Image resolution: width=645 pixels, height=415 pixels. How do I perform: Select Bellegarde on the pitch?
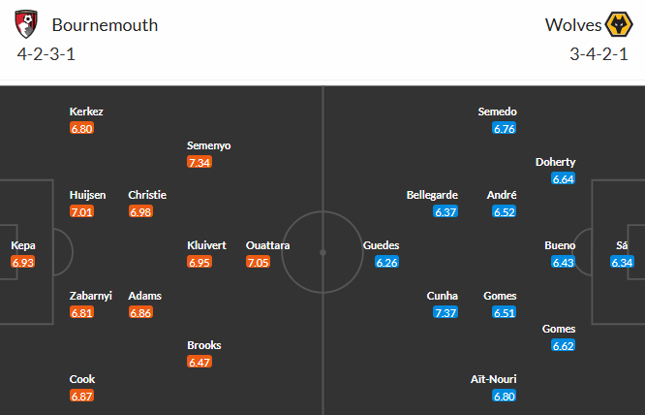click(432, 194)
